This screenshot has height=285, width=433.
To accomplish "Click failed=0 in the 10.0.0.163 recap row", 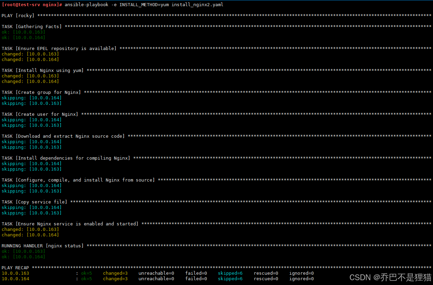I will pyautogui.click(x=196, y=273).
